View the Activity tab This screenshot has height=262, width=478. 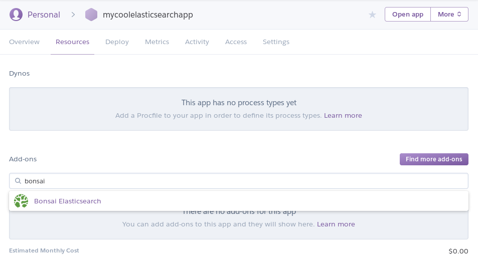(x=197, y=42)
